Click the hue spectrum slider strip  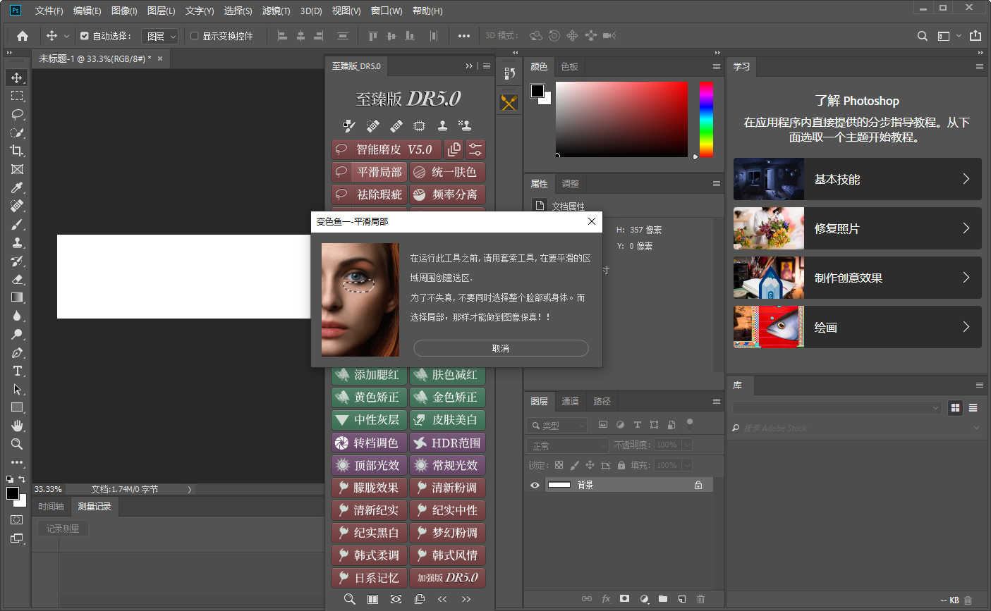706,119
